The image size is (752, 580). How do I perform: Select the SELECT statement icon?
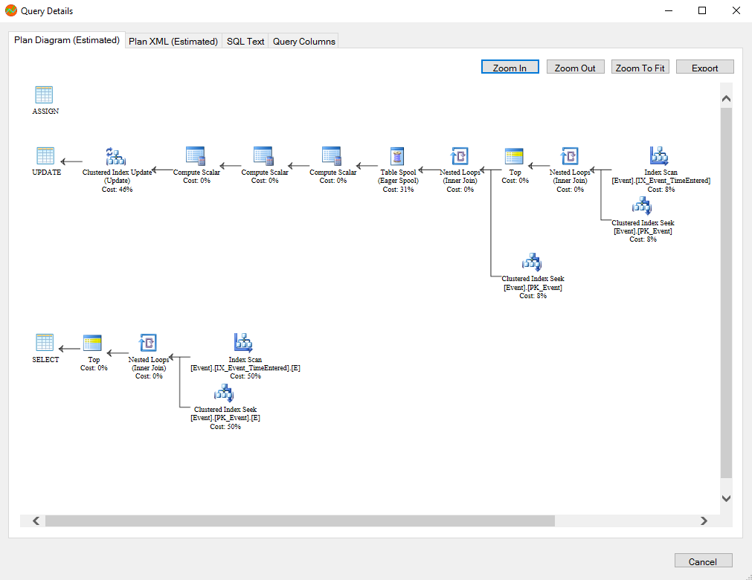tap(45, 342)
